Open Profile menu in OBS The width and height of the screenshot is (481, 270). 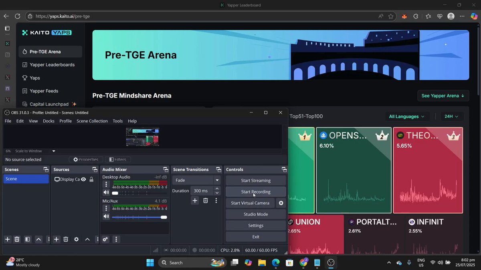(x=65, y=121)
